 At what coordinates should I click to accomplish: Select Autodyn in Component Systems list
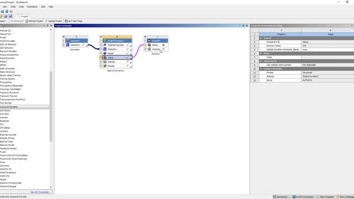pos(4,117)
